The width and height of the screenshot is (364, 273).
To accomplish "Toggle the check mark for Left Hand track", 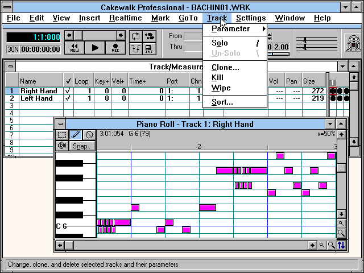I will [68, 98].
